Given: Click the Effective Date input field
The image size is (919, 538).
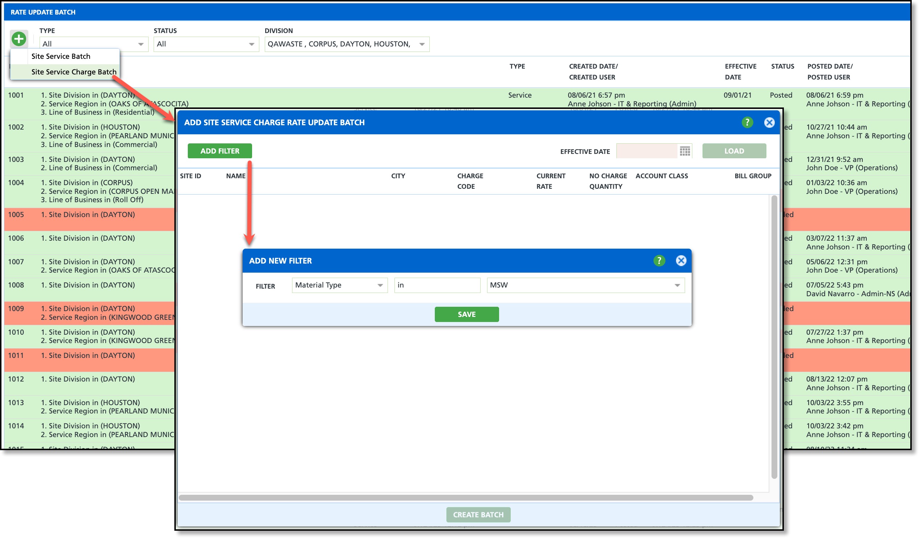Looking at the screenshot, I should [x=647, y=151].
